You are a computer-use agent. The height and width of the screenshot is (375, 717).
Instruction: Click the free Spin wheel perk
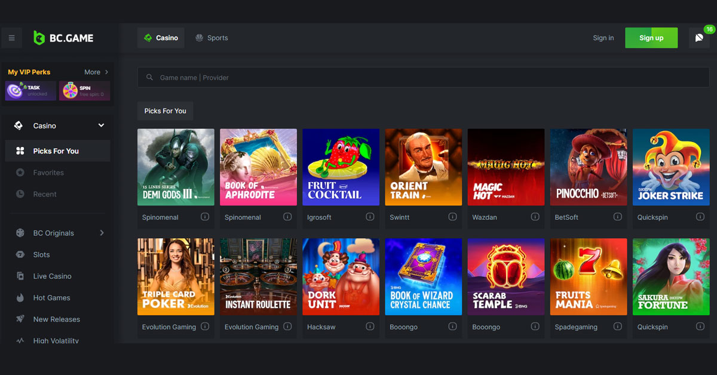tap(84, 91)
